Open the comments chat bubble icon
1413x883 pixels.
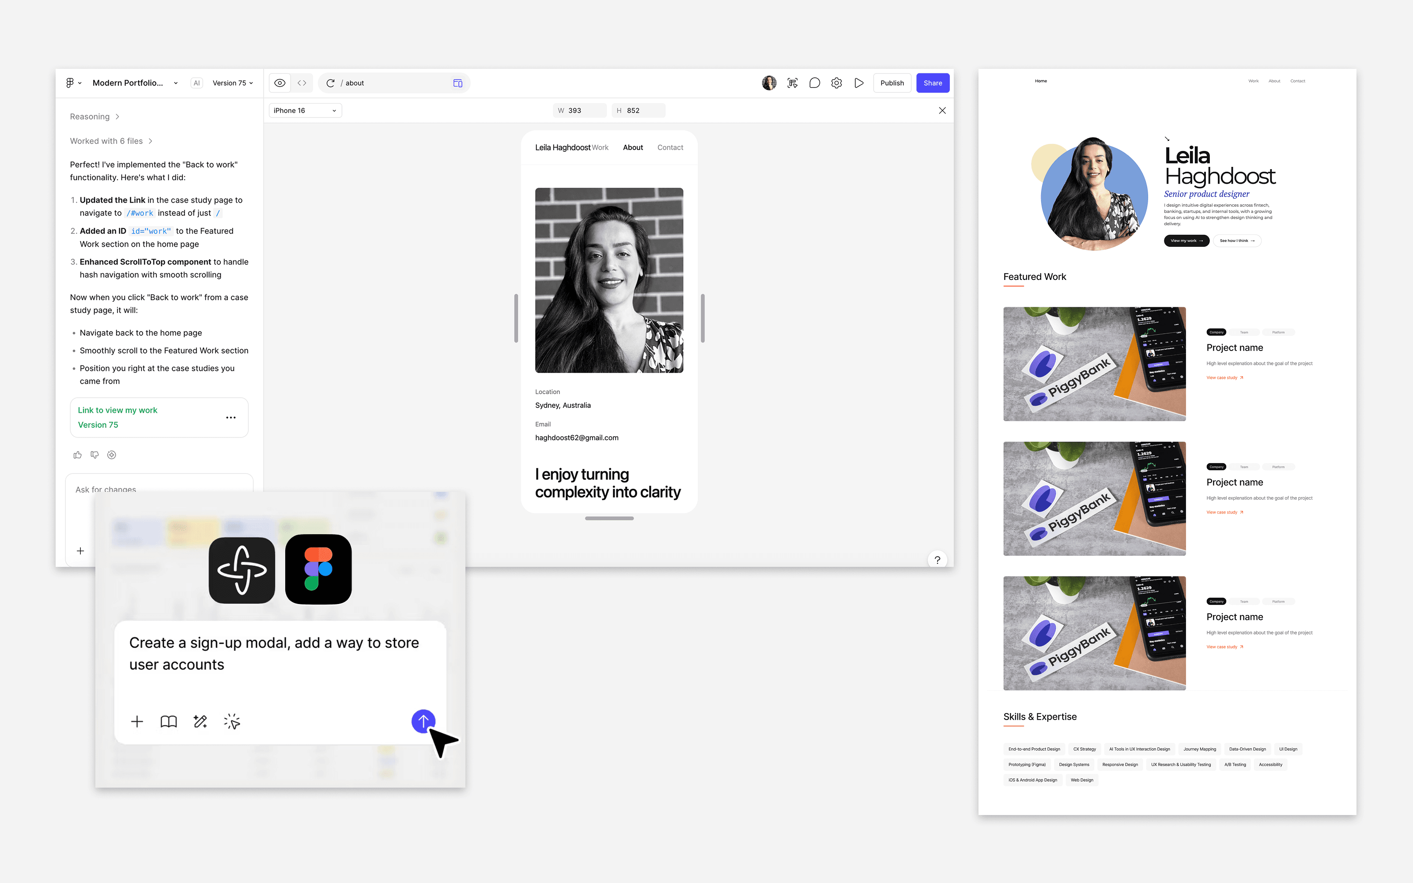coord(815,83)
